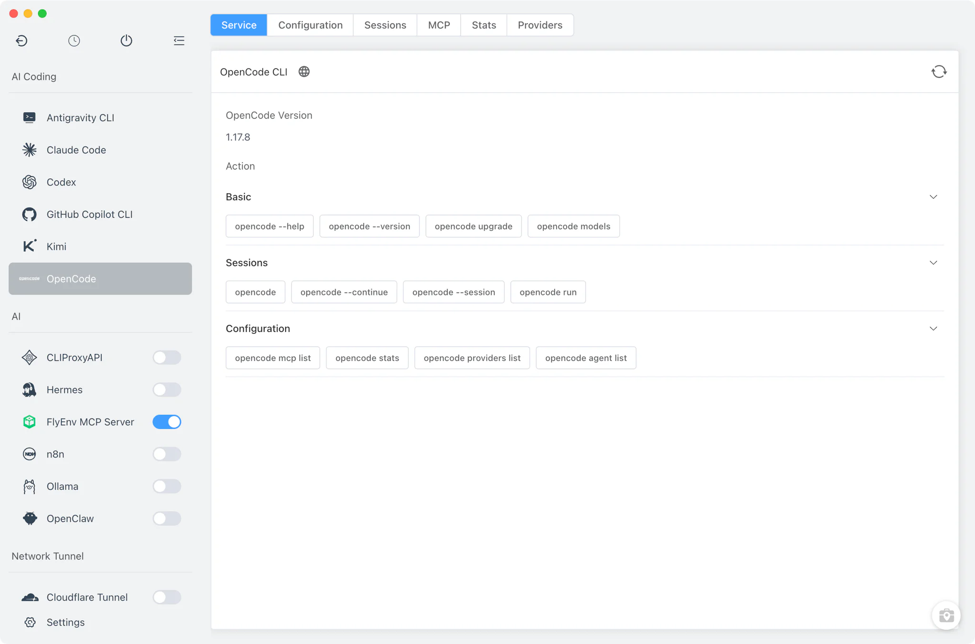
Task: Click the plain opencode button under Sessions
Action: coord(256,292)
